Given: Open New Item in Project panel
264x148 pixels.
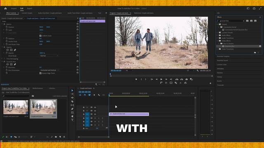Looking at the screenshot, I should coord(60,137).
